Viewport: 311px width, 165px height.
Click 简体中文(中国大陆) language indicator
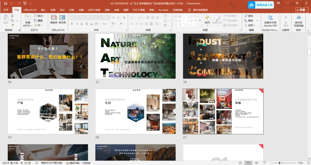[x=52, y=163]
